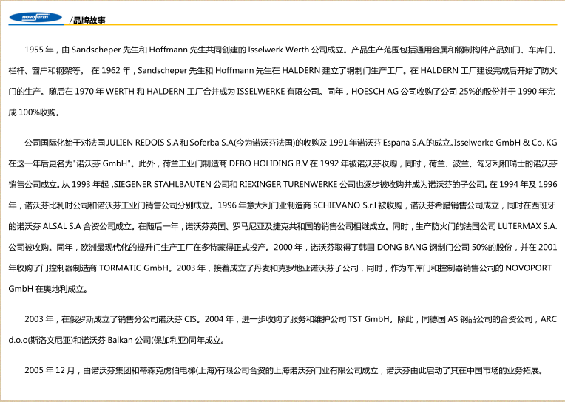The width and height of the screenshot is (565, 402).
Task: Click the text 'Balkan' in the third paragraph
Action: (120, 340)
